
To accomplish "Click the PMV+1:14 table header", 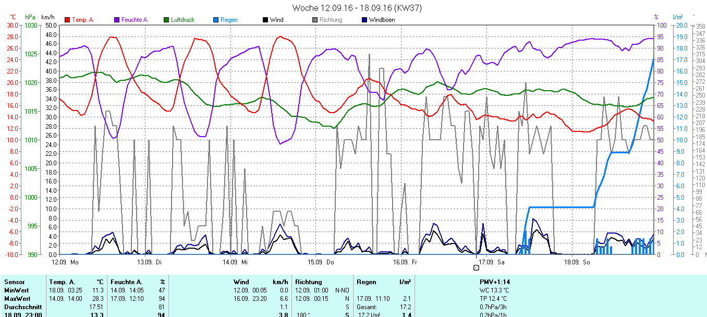I will (494, 282).
